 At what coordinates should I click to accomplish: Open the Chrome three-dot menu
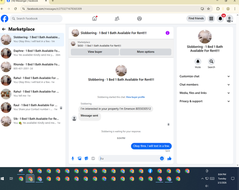[235, 9]
